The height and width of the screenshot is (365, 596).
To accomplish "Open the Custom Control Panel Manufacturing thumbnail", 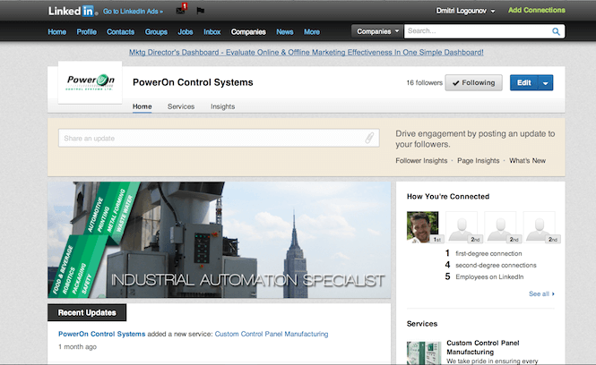I will point(424,352).
